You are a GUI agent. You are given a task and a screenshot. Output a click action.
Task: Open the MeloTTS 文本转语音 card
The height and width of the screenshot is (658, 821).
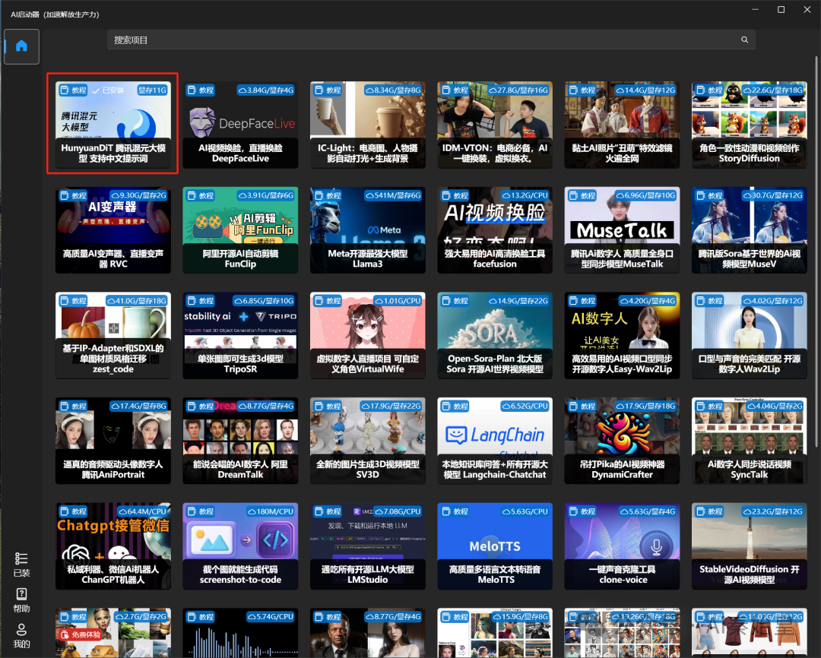pyautogui.click(x=495, y=546)
